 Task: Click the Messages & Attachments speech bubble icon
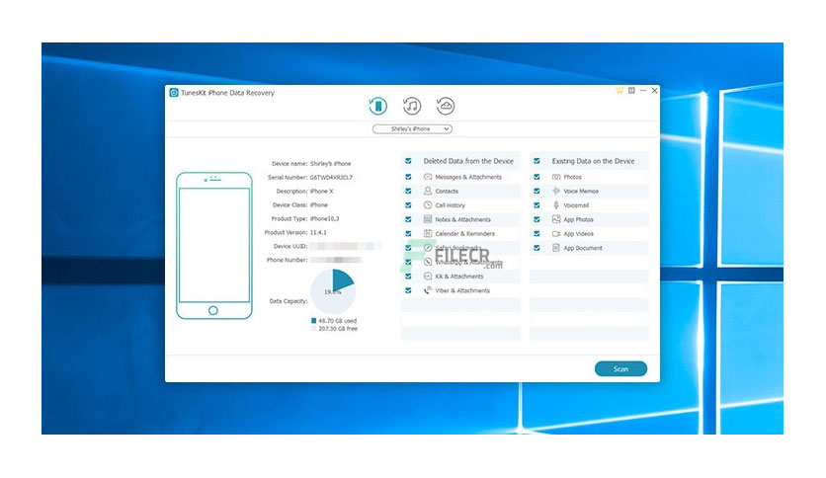tap(428, 177)
